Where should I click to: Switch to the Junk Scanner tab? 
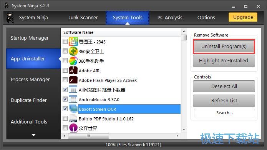pyautogui.click(x=83, y=18)
